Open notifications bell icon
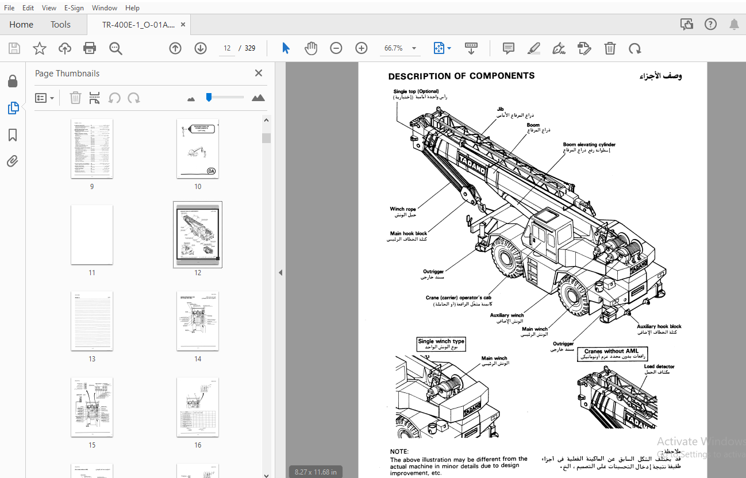Image resolution: width=746 pixels, height=478 pixels. coord(734,24)
